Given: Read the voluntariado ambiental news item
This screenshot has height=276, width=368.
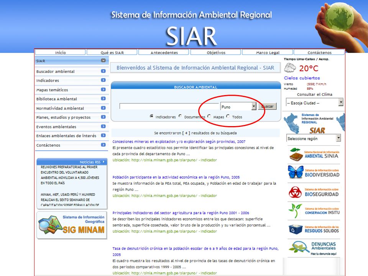Looking at the screenshot, I should click(70, 175).
